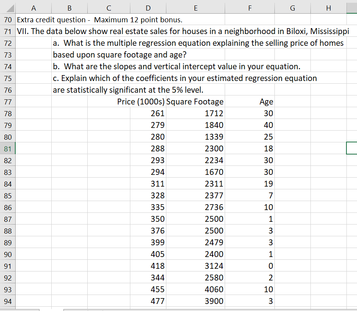Click square footage cell 1670

coord(196,172)
